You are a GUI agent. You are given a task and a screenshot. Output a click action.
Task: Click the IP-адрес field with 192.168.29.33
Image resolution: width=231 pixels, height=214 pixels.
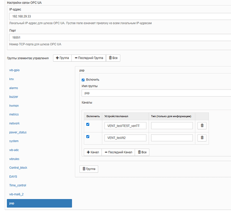120,16
